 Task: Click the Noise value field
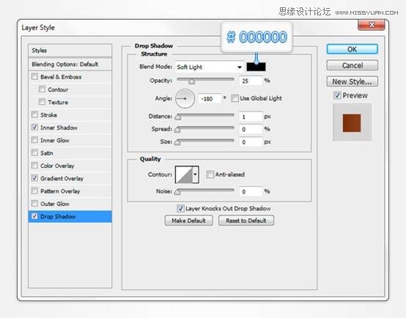click(x=251, y=192)
